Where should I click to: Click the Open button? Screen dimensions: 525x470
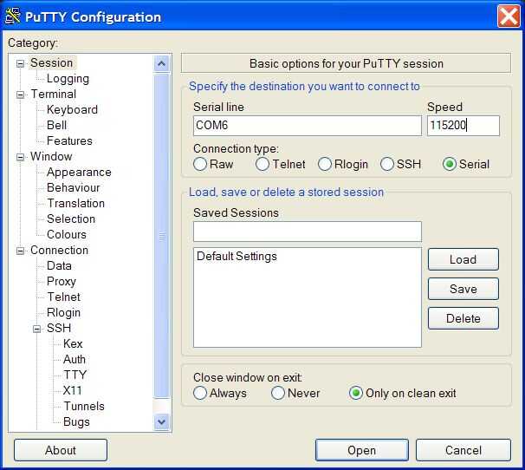point(361,450)
